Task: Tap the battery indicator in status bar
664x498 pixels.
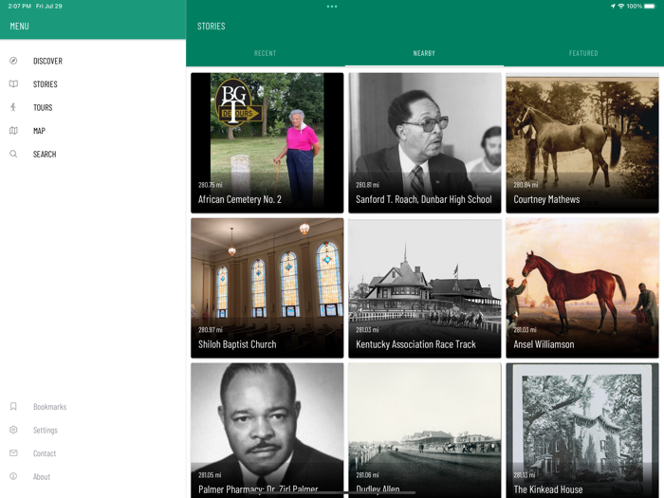Action: (x=650, y=7)
